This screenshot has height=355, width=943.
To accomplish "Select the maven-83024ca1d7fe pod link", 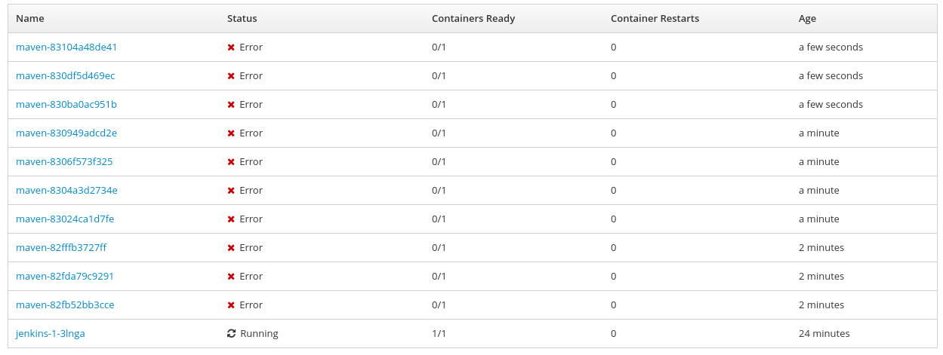I will pos(65,219).
